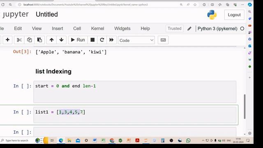Screen dimensions: 263x148
Task: Reload the page with browser refresh icon
Action: pyautogui.click(x=3, y=5)
